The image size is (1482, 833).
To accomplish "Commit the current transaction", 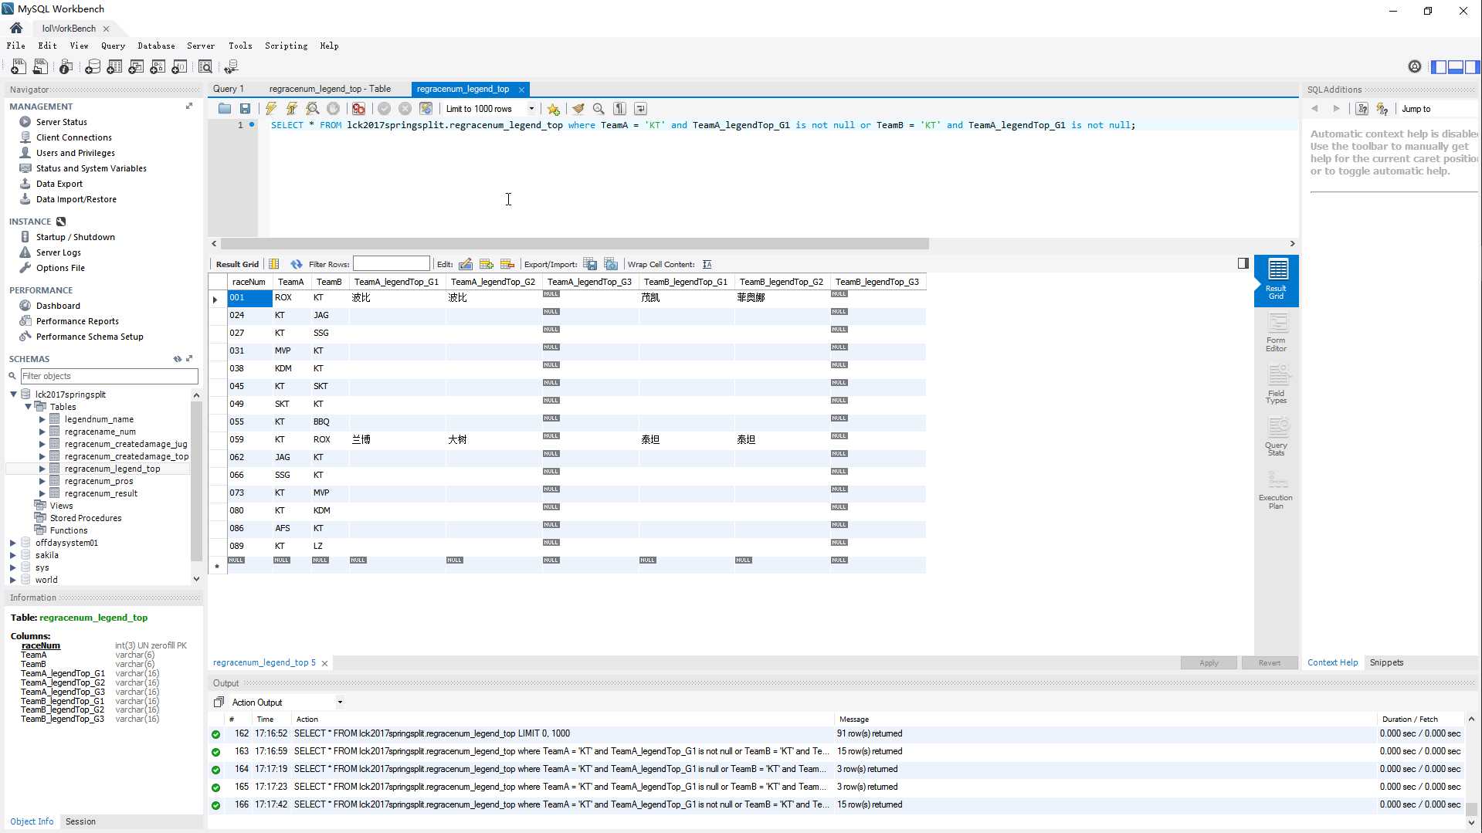I will 384,109.
